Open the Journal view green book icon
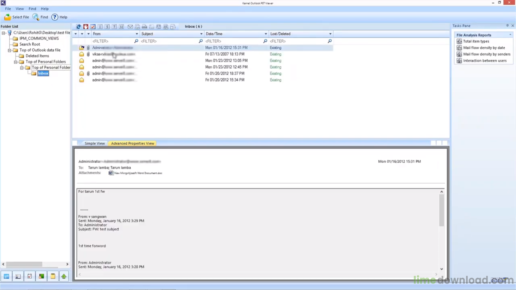The height and width of the screenshot is (290, 516). point(41,276)
